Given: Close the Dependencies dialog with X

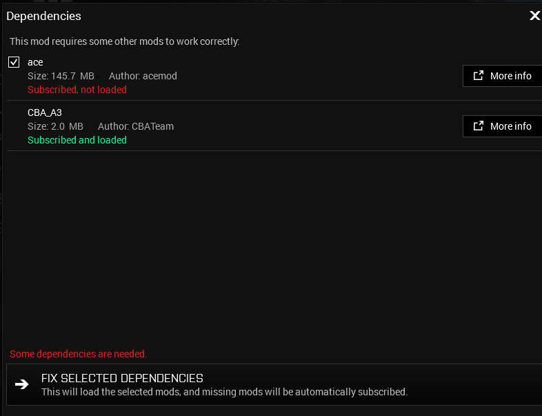Looking at the screenshot, I should coord(534,16).
